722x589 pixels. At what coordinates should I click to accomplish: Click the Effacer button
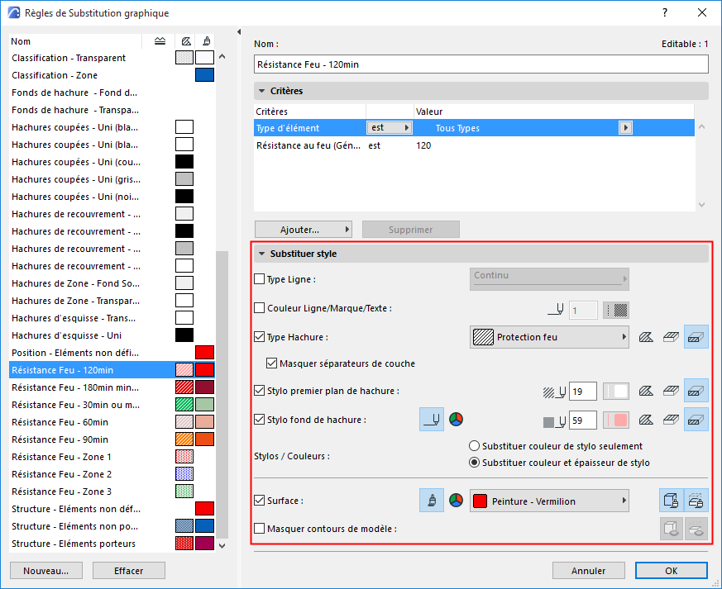[129, 571]
